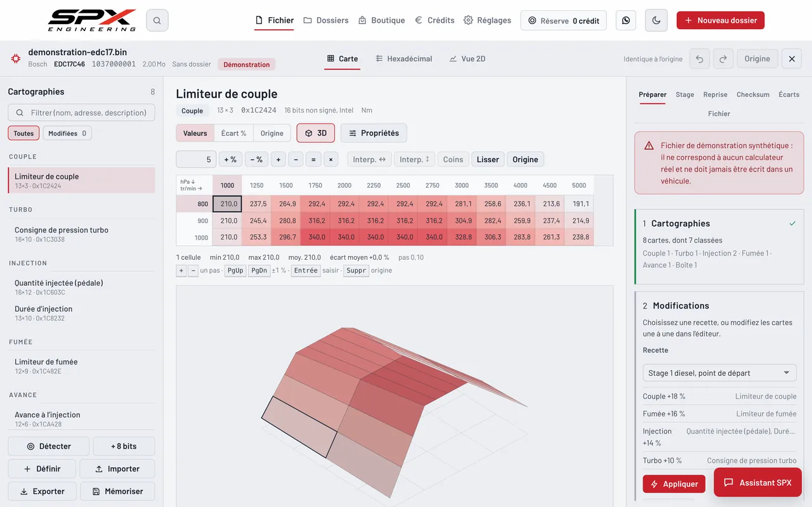The height and width of the screenshot is (507, 812).
Task: Select the Valeurs view mode
Action: pyautogui.click(x=195, y=133)
